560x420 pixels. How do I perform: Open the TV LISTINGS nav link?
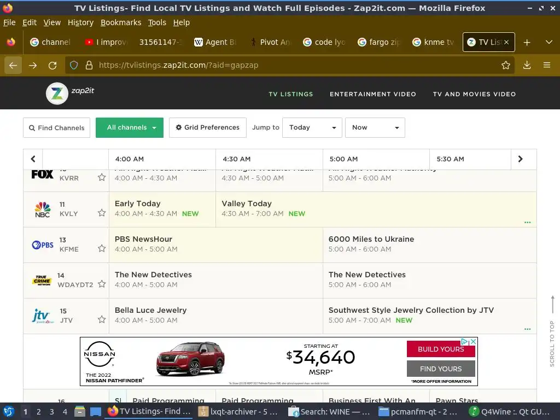coord(291,94)
